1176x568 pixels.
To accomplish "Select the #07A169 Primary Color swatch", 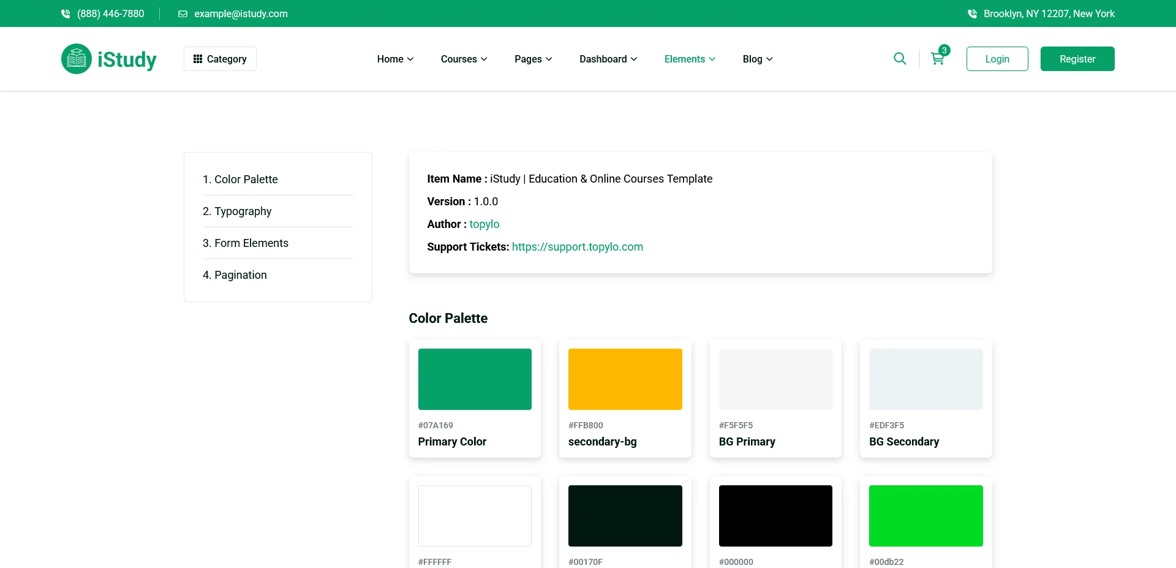I will pos(475,379).
